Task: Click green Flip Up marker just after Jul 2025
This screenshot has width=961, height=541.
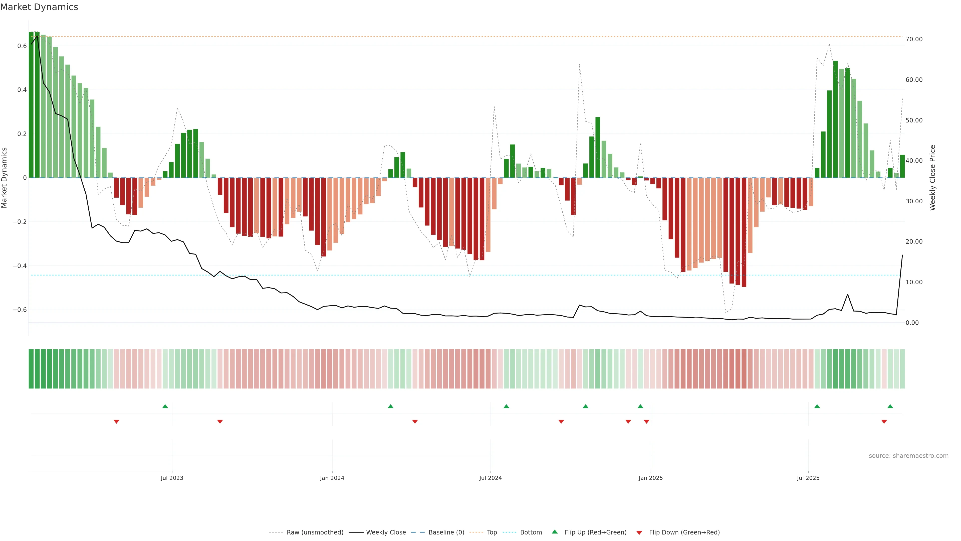Action: (817, 406)
